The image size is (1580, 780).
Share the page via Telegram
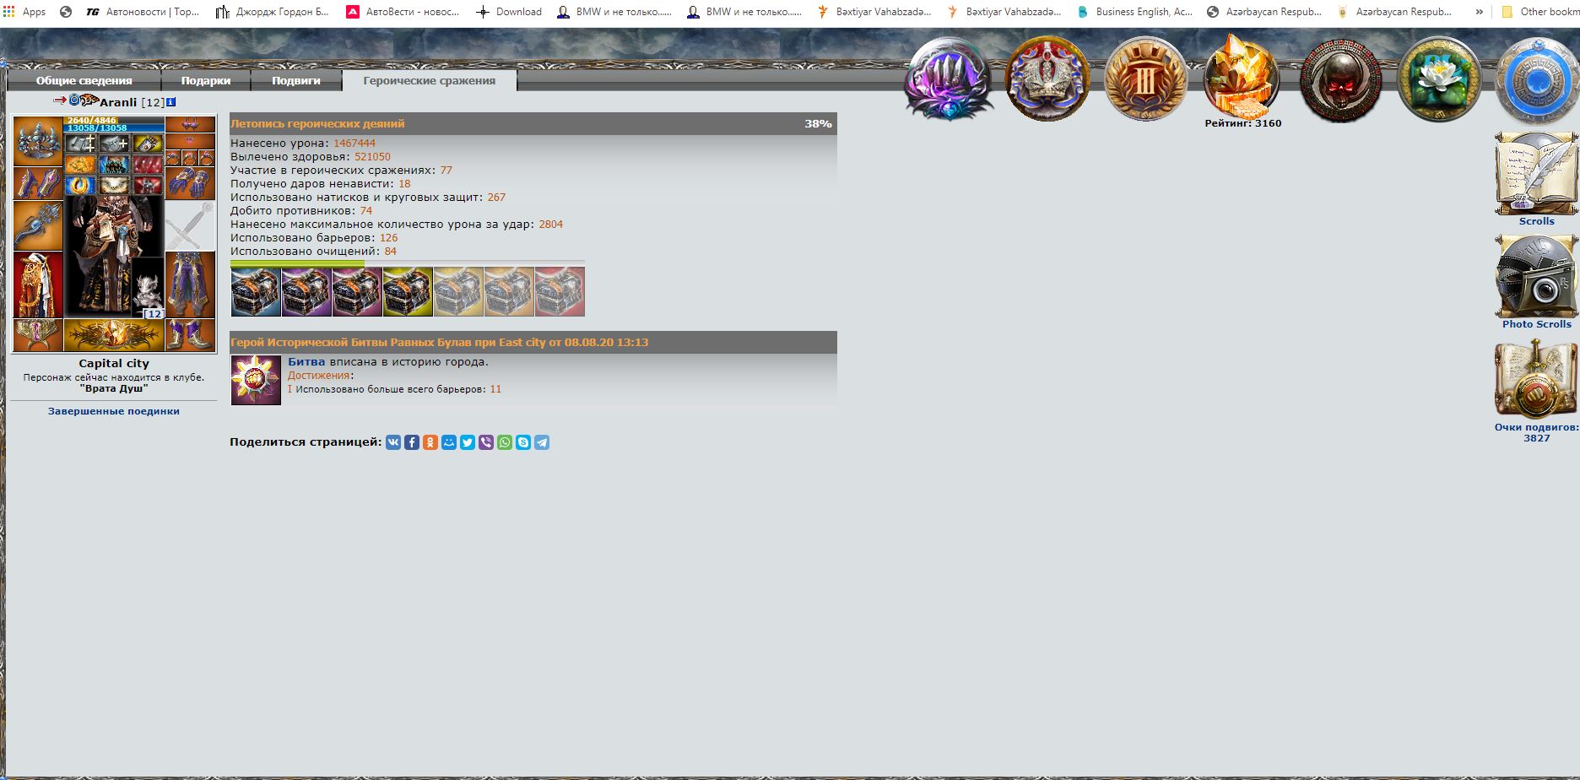(x=542, y=442)
